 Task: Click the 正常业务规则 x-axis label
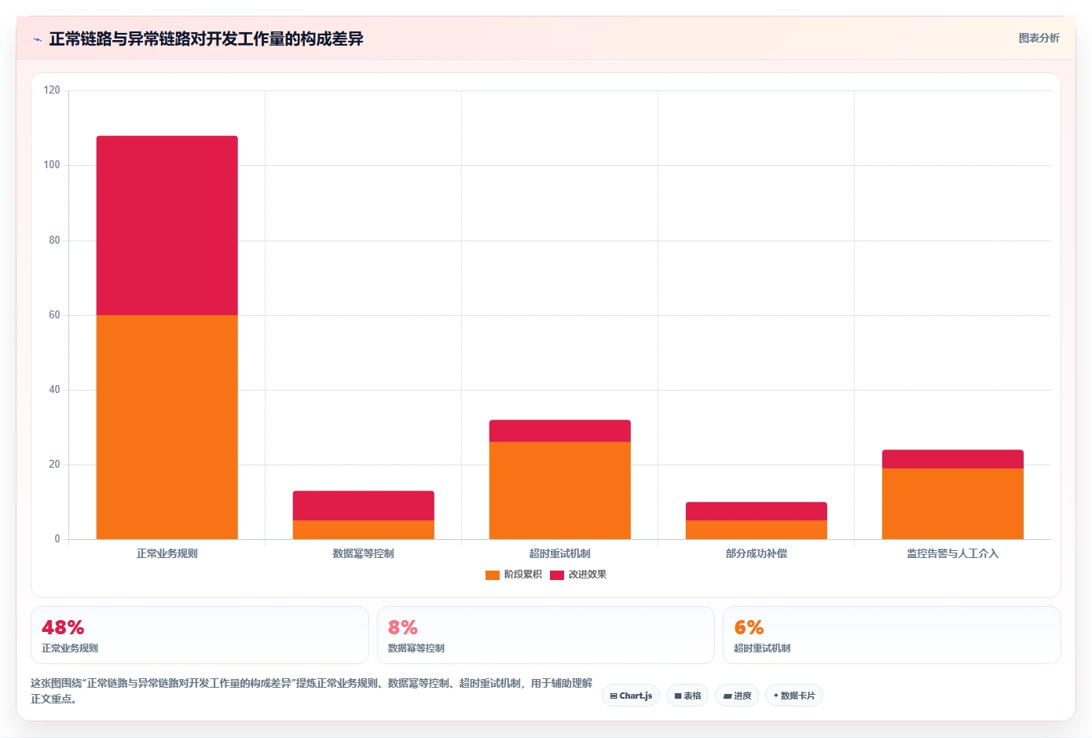(167, 553)
